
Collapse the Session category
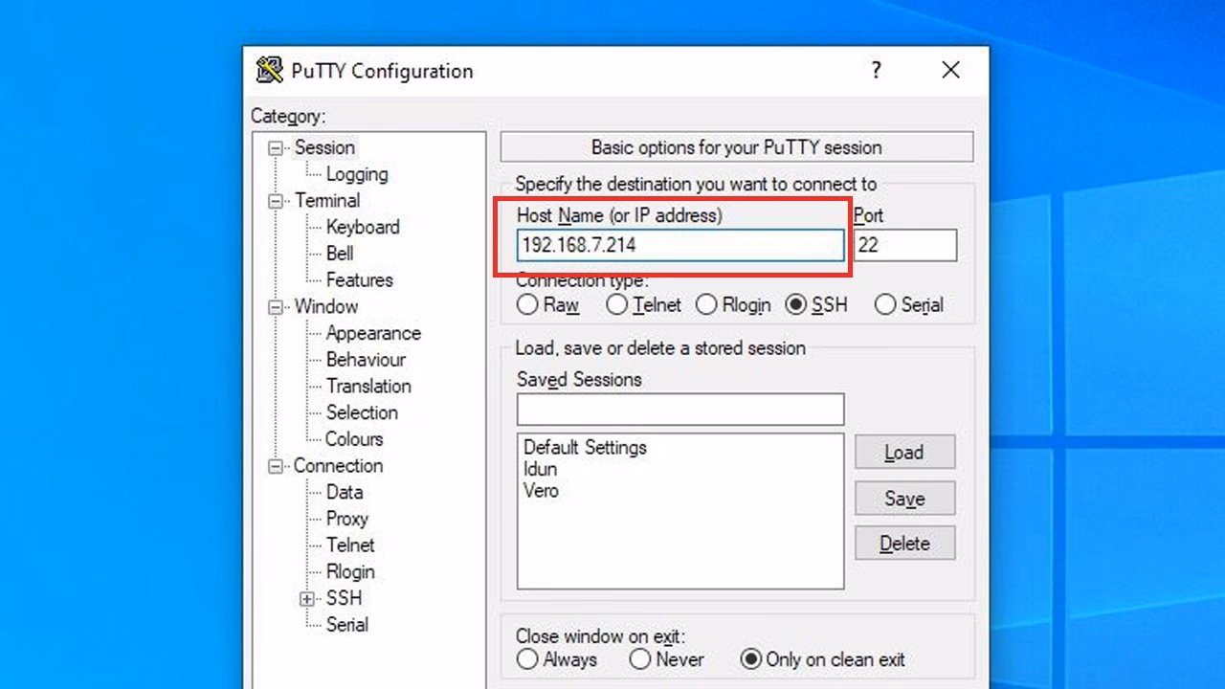pos(275,147)
